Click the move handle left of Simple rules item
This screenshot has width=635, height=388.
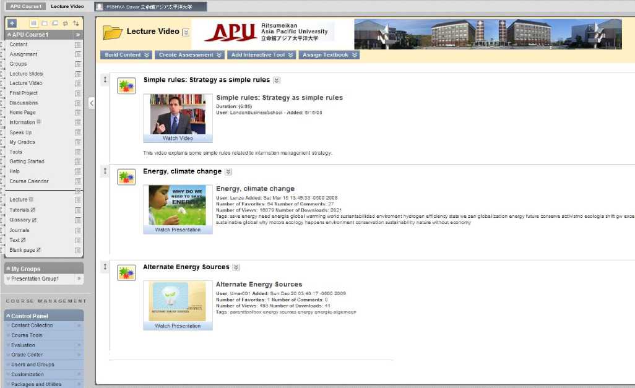105,80
